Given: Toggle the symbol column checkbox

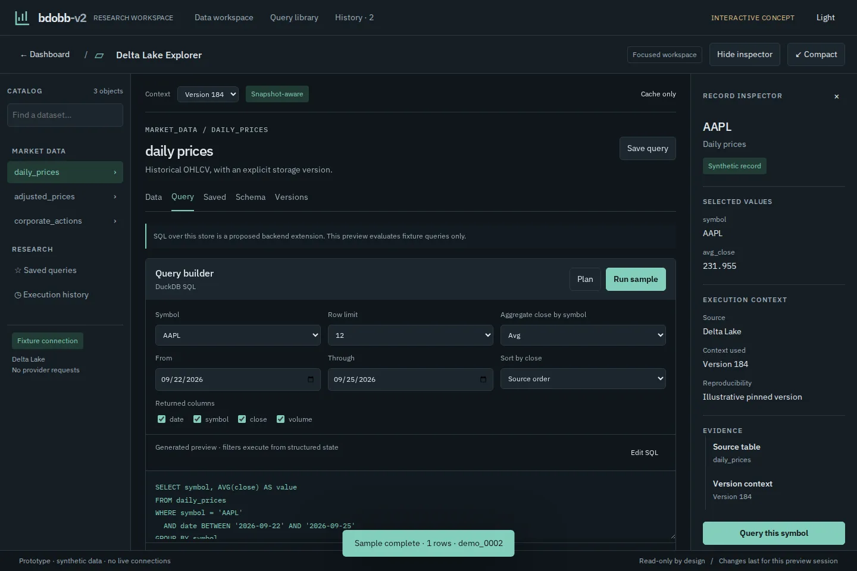Looking at the screenshot, I should pos(197,419).
